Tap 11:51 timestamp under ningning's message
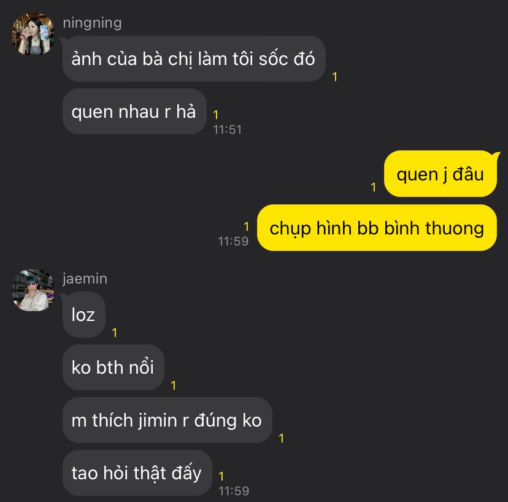This screenshot has height=502, width=508. coord(228,129)
